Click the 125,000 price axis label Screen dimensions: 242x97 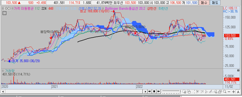230,27
